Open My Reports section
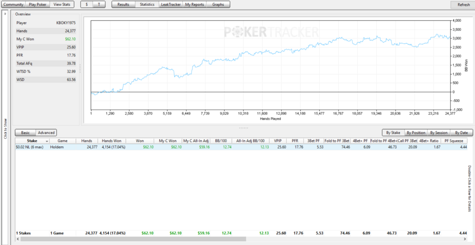 (x=195, y=4)
